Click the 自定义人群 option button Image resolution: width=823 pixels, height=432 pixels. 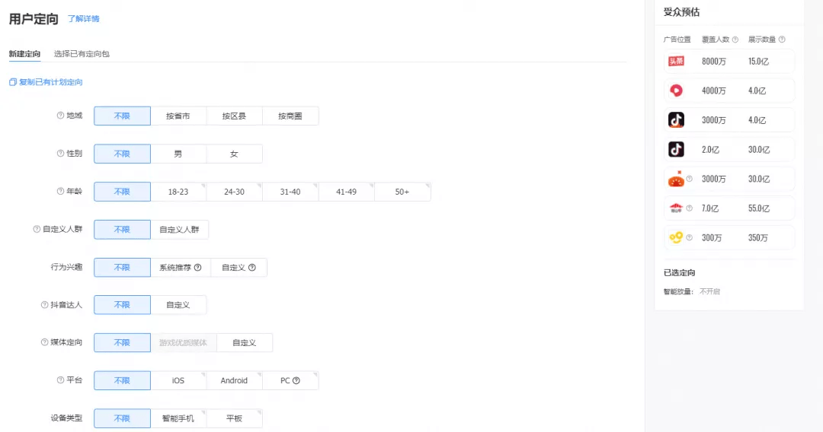tap(180, 230)
